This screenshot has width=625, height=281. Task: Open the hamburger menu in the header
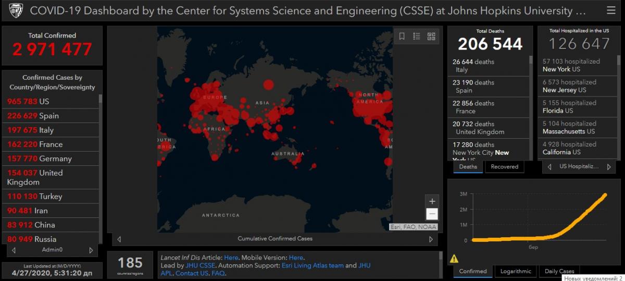(x=610, y=10)
